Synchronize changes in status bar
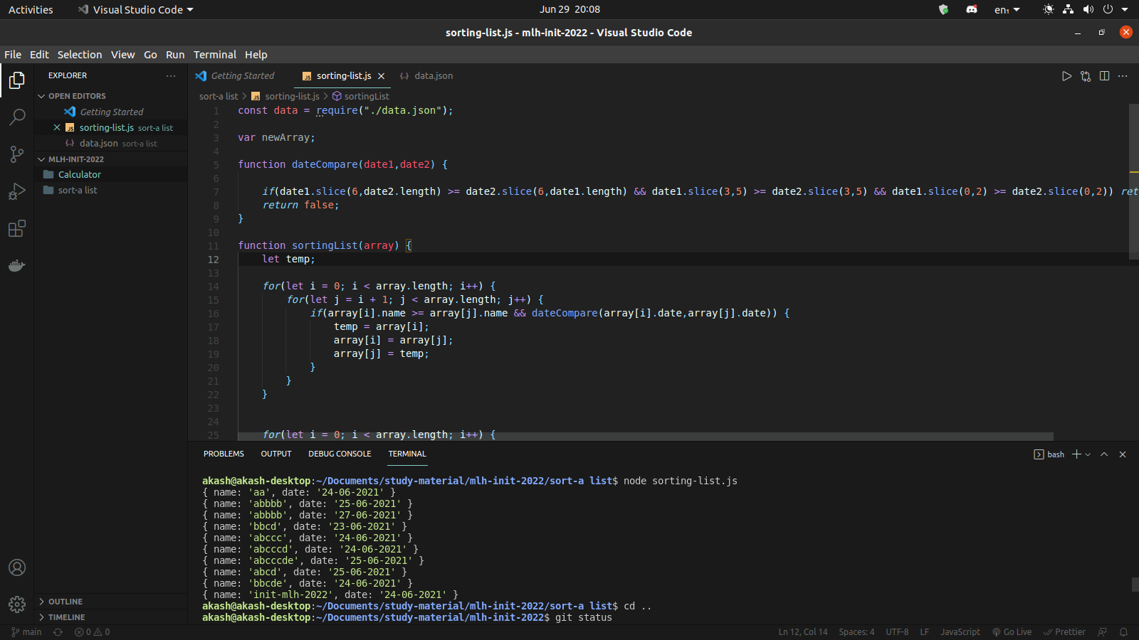Image resolution: width=1139 pixels, height=640 pixels. [58, 632]
